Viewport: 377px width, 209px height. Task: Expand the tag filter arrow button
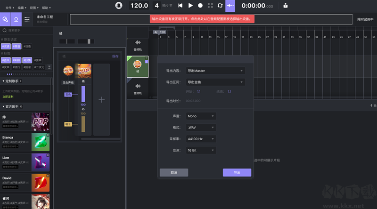point(49,67)
